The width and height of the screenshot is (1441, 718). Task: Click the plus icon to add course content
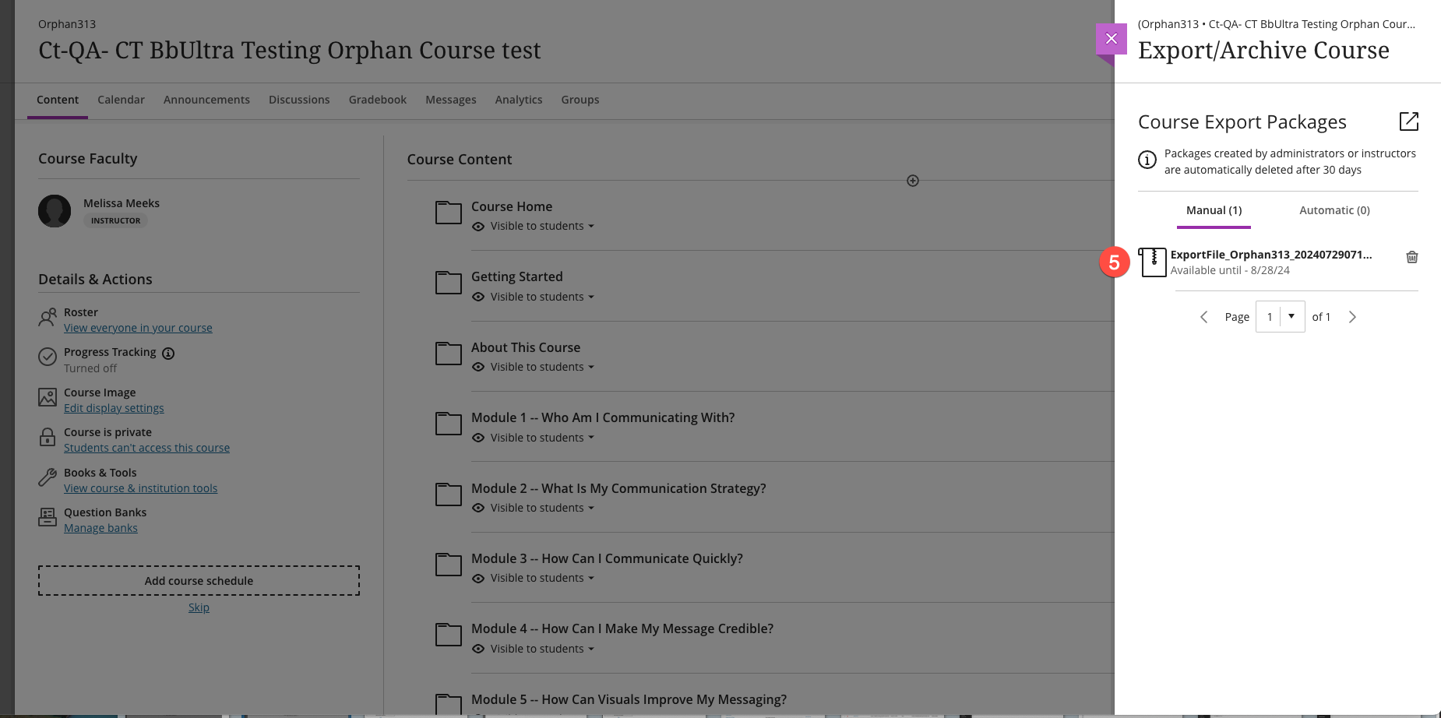coord(913,181)
